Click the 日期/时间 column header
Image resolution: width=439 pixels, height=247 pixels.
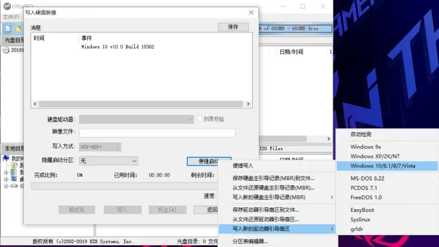(291, 52)
